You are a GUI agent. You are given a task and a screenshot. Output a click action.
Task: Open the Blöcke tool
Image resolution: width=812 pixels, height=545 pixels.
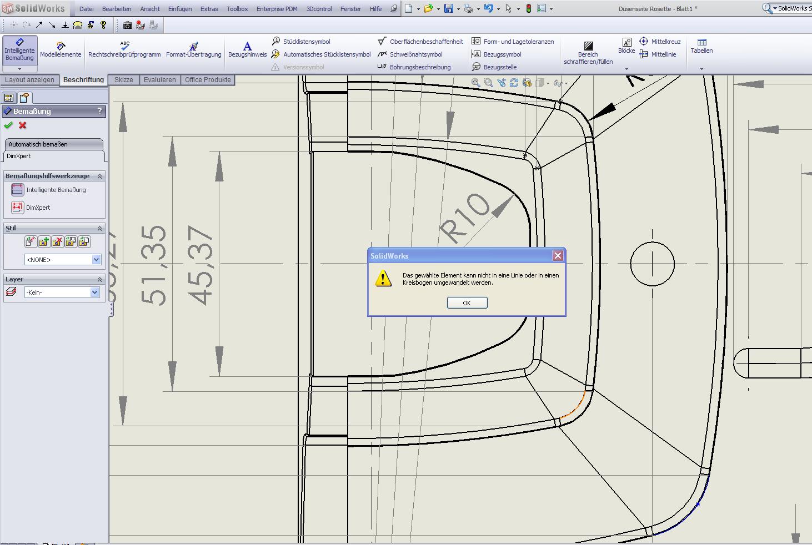click(x=626, y=46)
